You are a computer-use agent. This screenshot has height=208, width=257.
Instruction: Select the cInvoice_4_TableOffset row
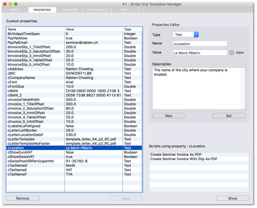pyautogui.click(x=74, y=117)
